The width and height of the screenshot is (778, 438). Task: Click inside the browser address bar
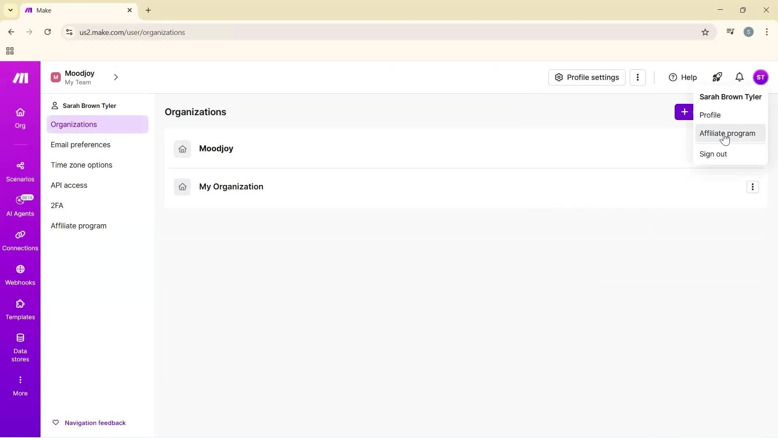[x=243, y=32]
